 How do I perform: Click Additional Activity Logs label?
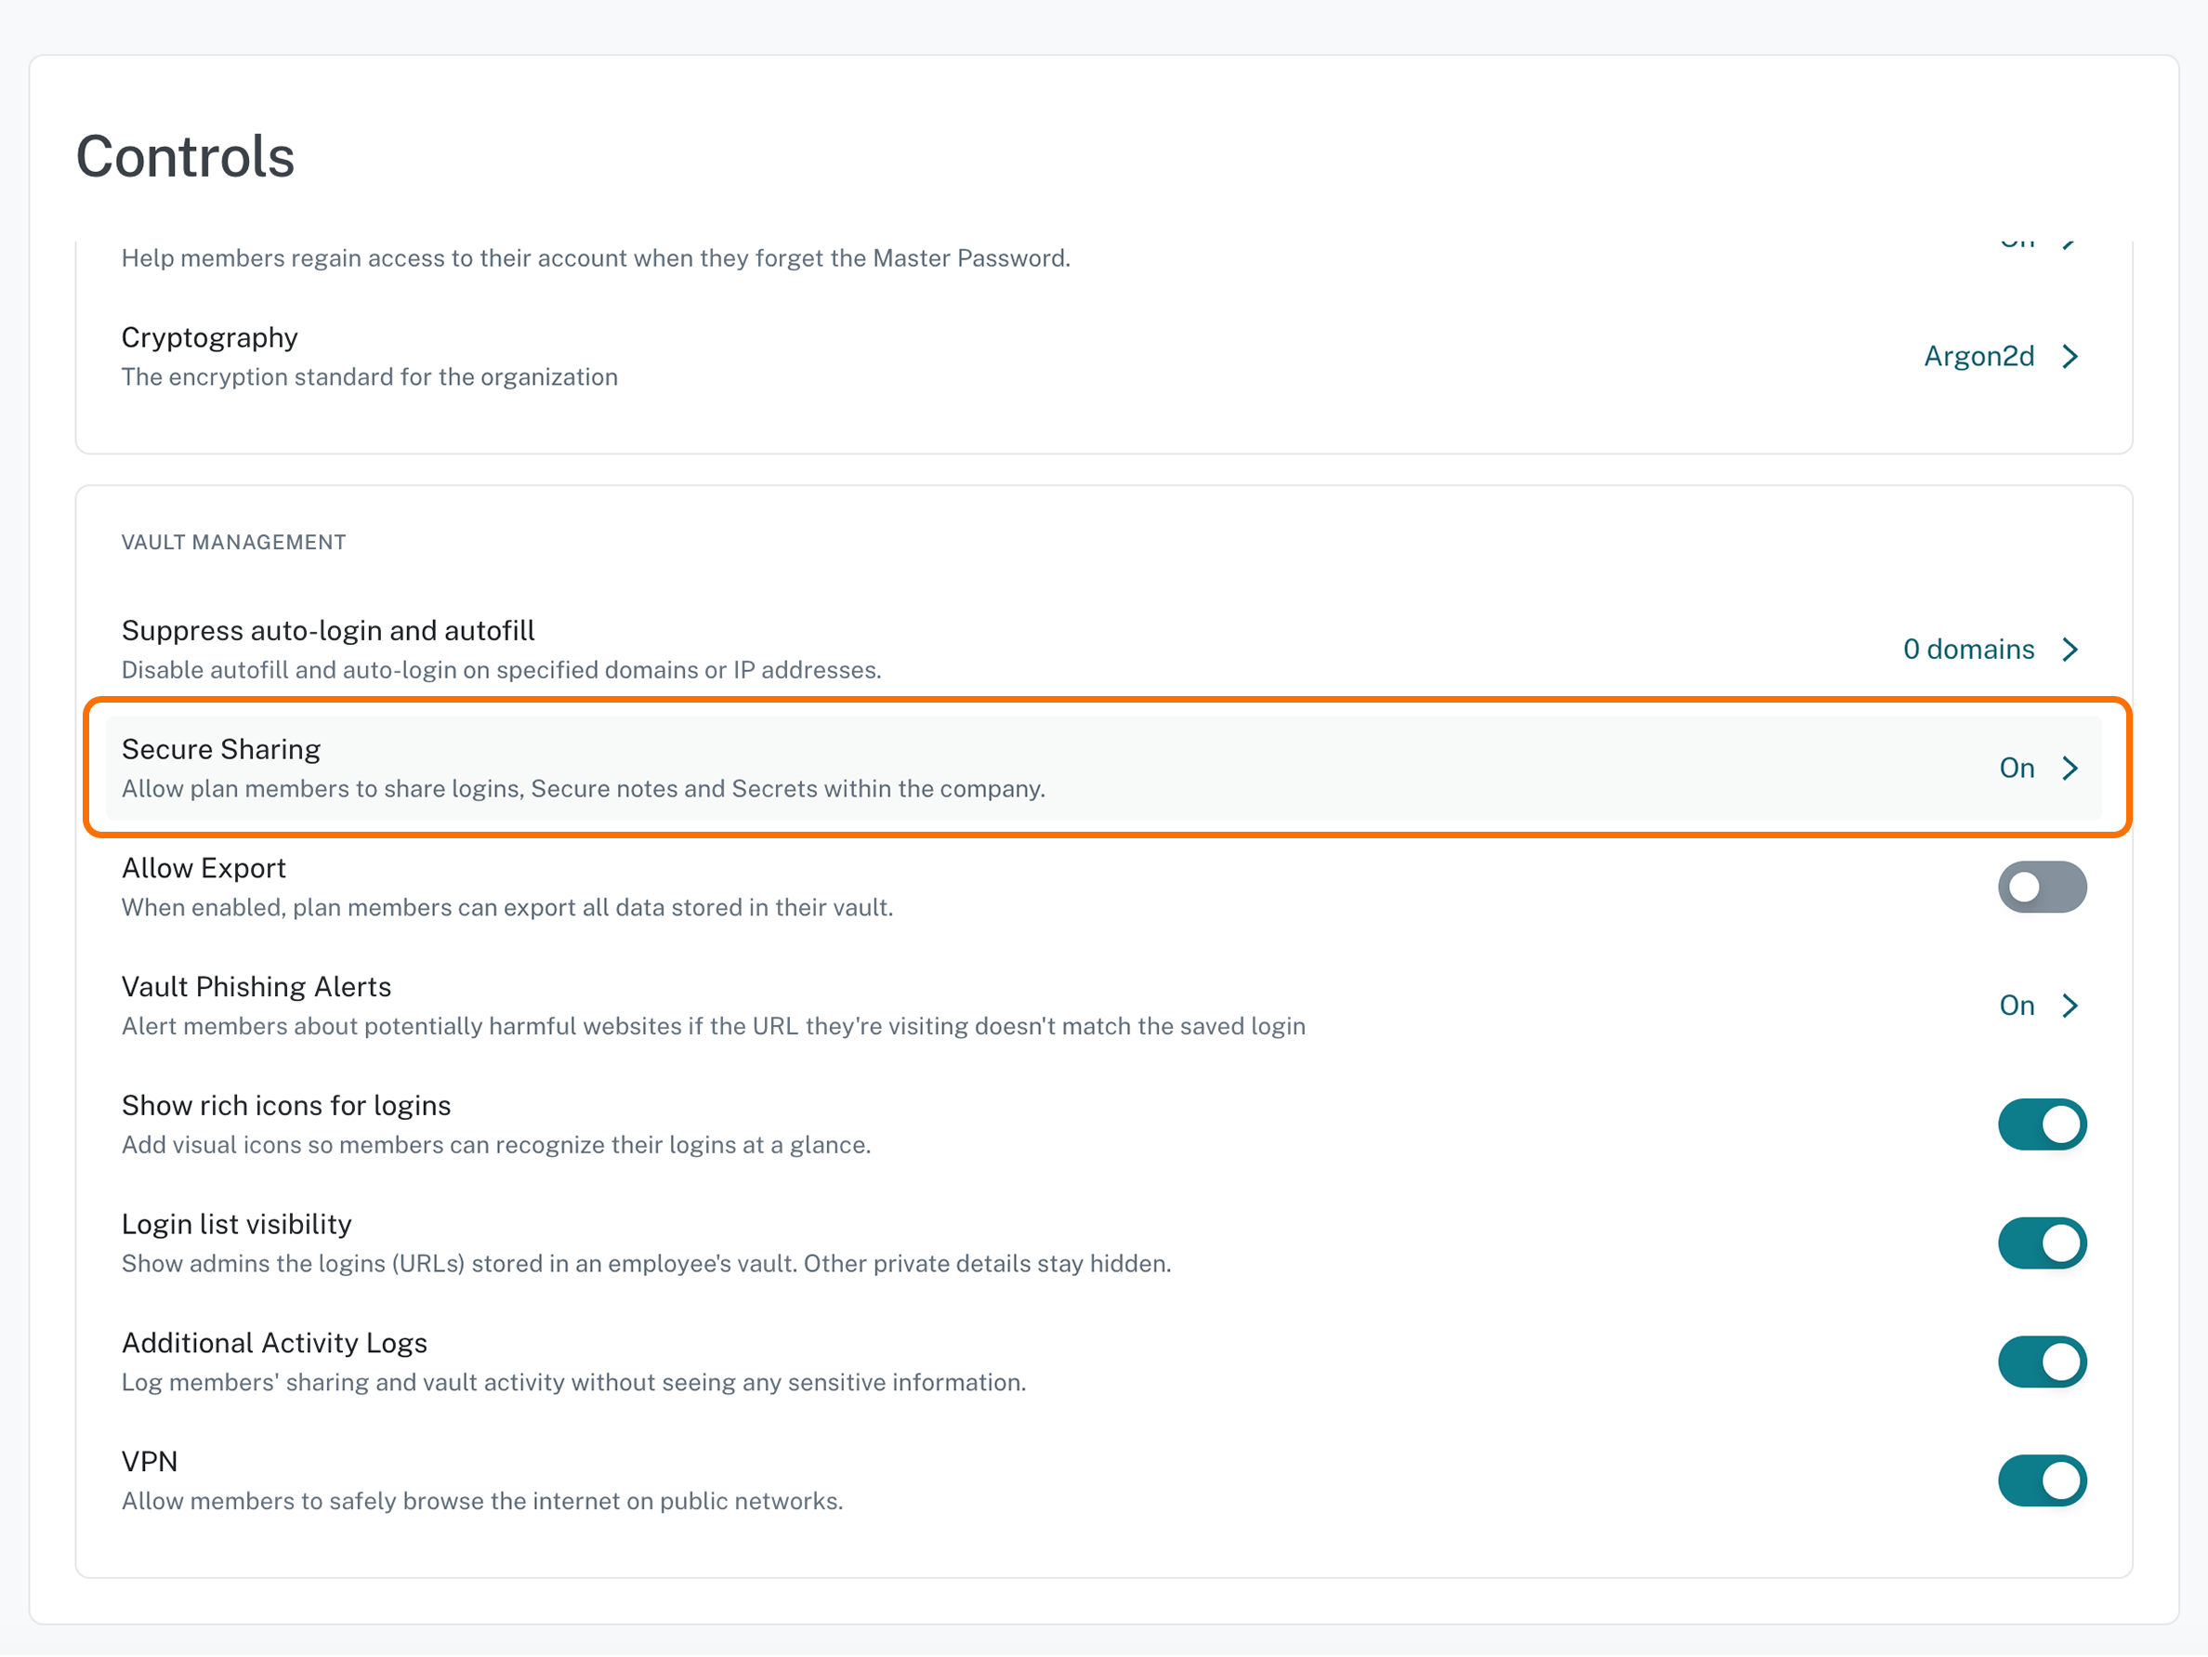point(274,1344)
